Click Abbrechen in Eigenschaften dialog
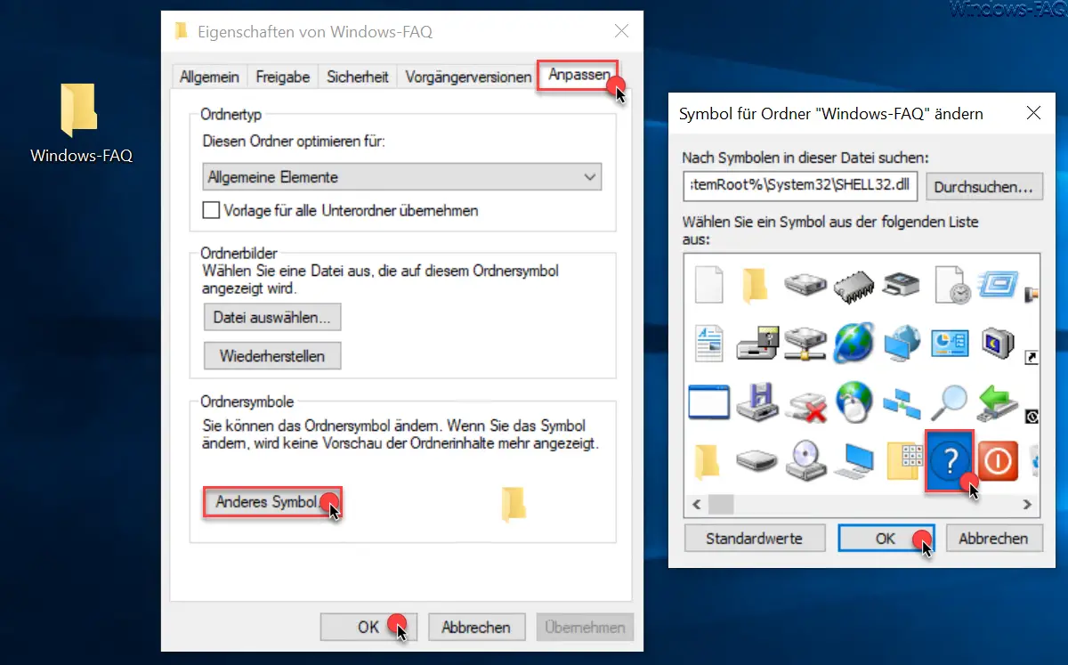 click(476, 627)
